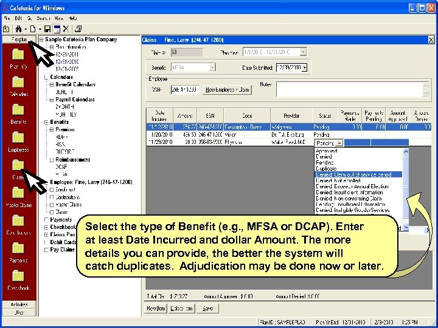Open the Date Submitted date picker
Image resolution: width=438 pixels, height=328 pixels.
coord(304,67)
